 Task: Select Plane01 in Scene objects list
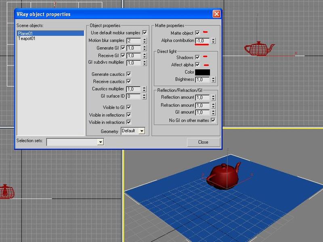50,33
